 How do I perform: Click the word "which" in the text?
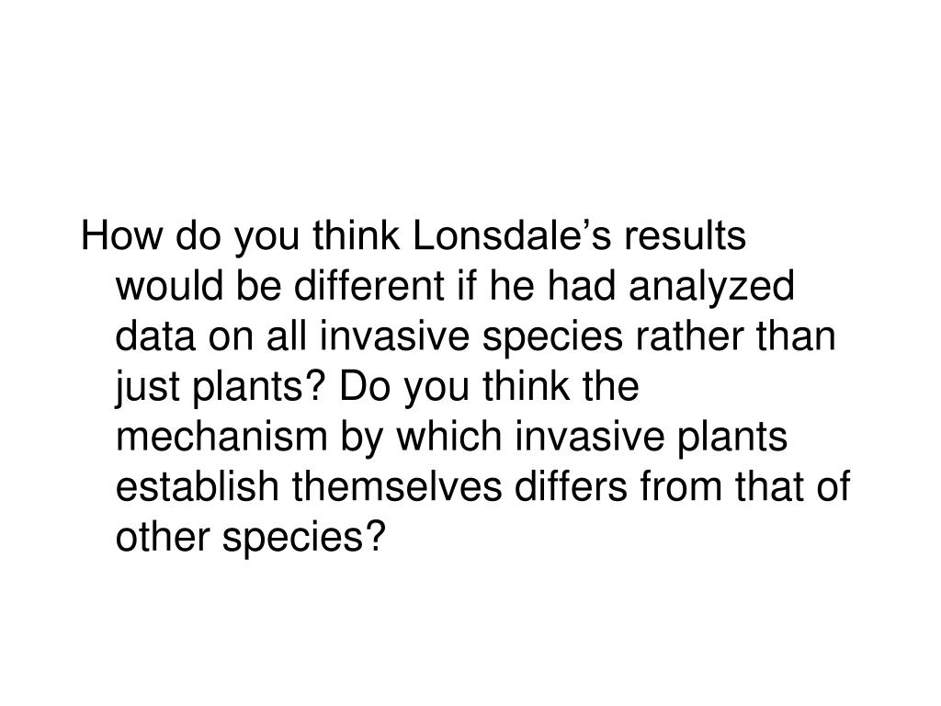(x=448, y=437)
